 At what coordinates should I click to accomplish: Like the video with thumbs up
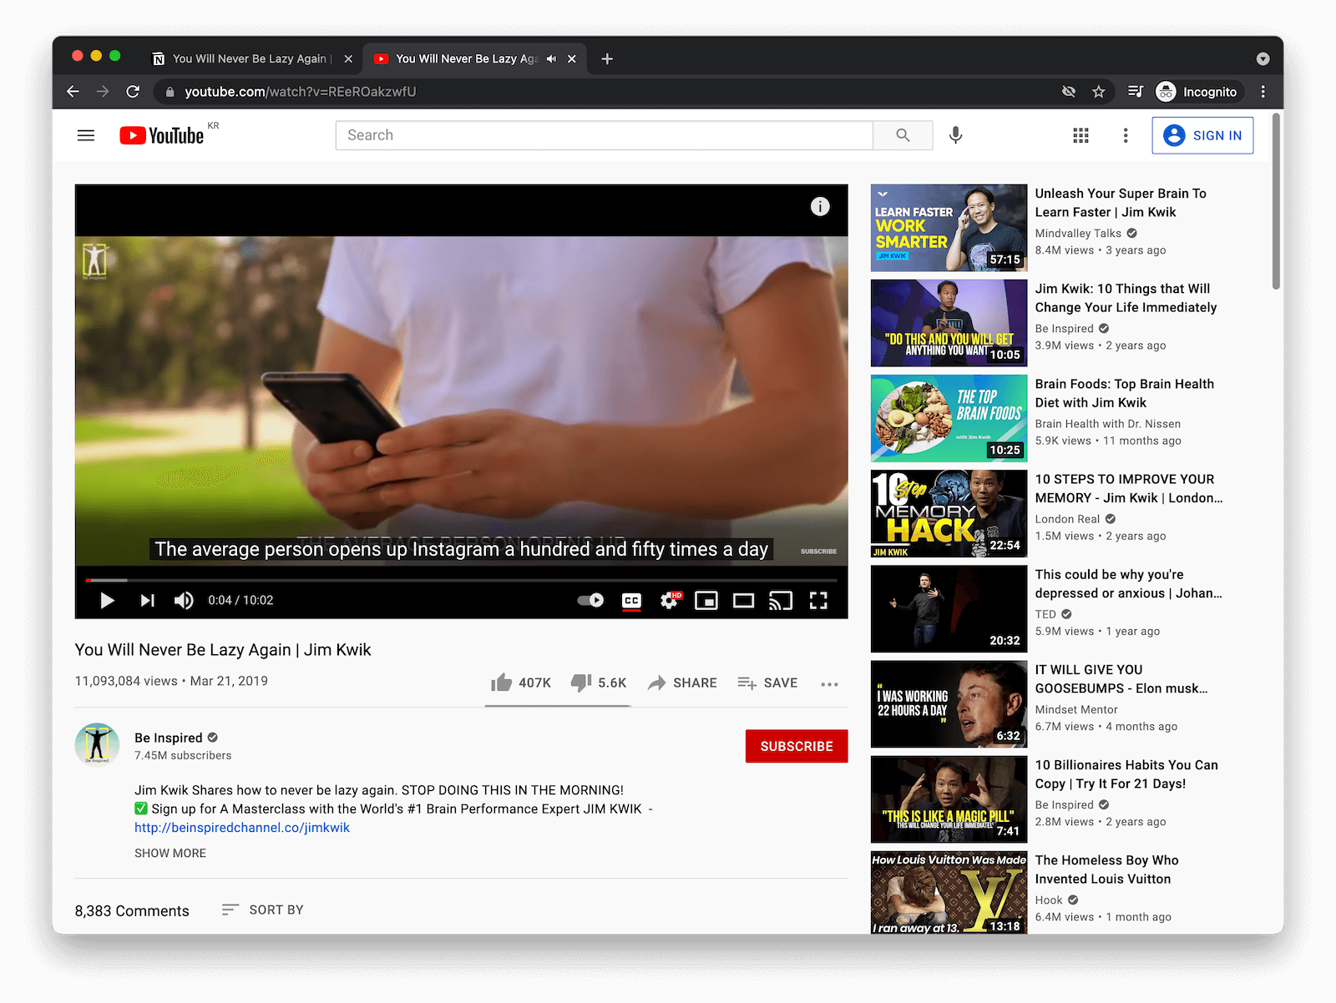[x=521, y=683]
